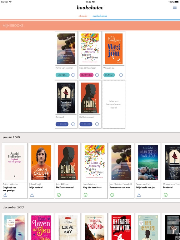Open Ten oosten van de afgrond cover

pyautogui.click(x=95, y=228)
